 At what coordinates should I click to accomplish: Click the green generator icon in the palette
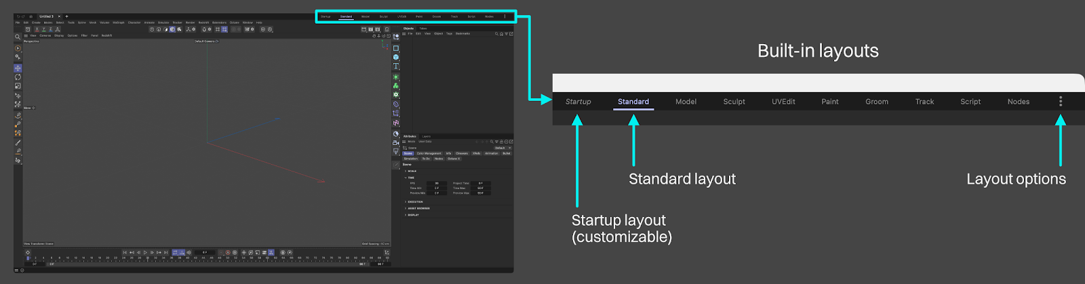(x=396, y=76)
